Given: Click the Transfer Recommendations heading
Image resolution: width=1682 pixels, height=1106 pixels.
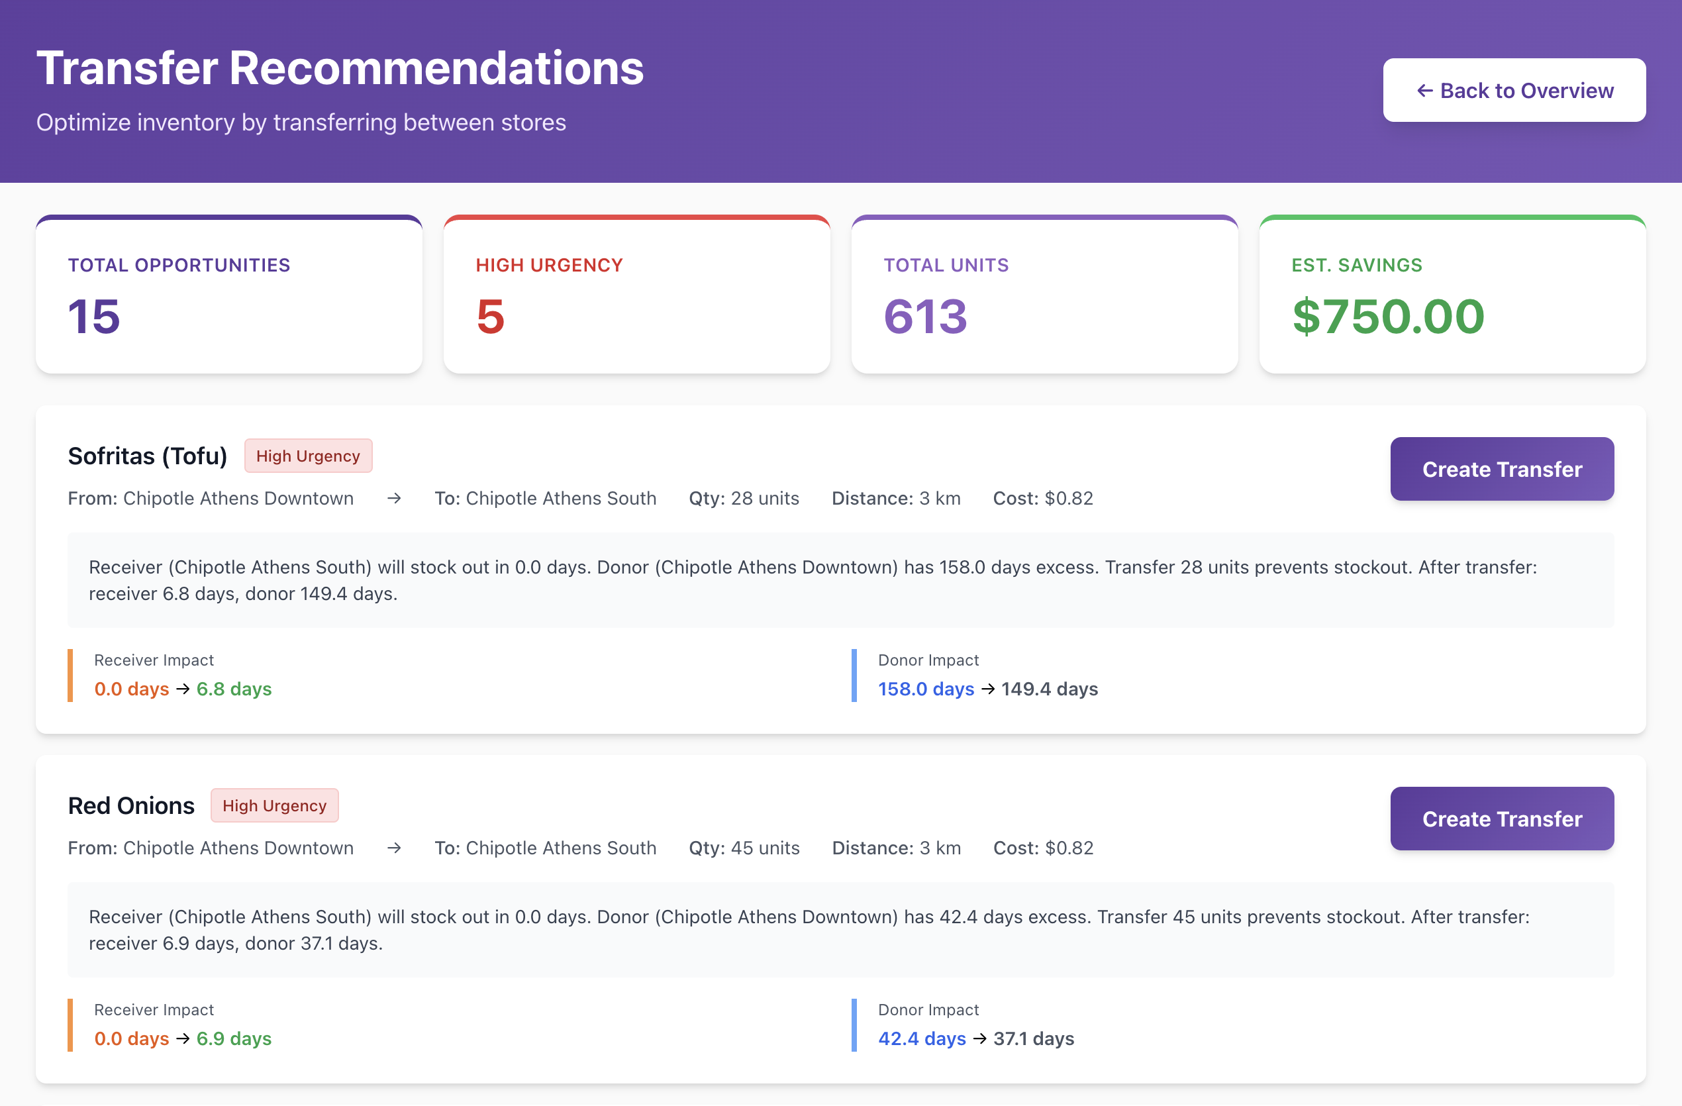Looking at the screenshot, I should (x=340, y=69).
